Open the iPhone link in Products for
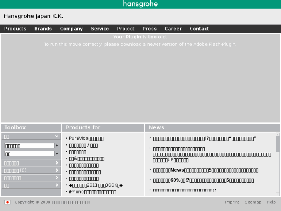Viewport: 281px width, 211px height. click(92, 192)
